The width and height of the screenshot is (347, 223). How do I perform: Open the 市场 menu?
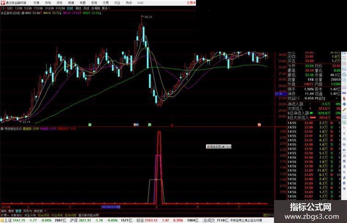point(48,3)
